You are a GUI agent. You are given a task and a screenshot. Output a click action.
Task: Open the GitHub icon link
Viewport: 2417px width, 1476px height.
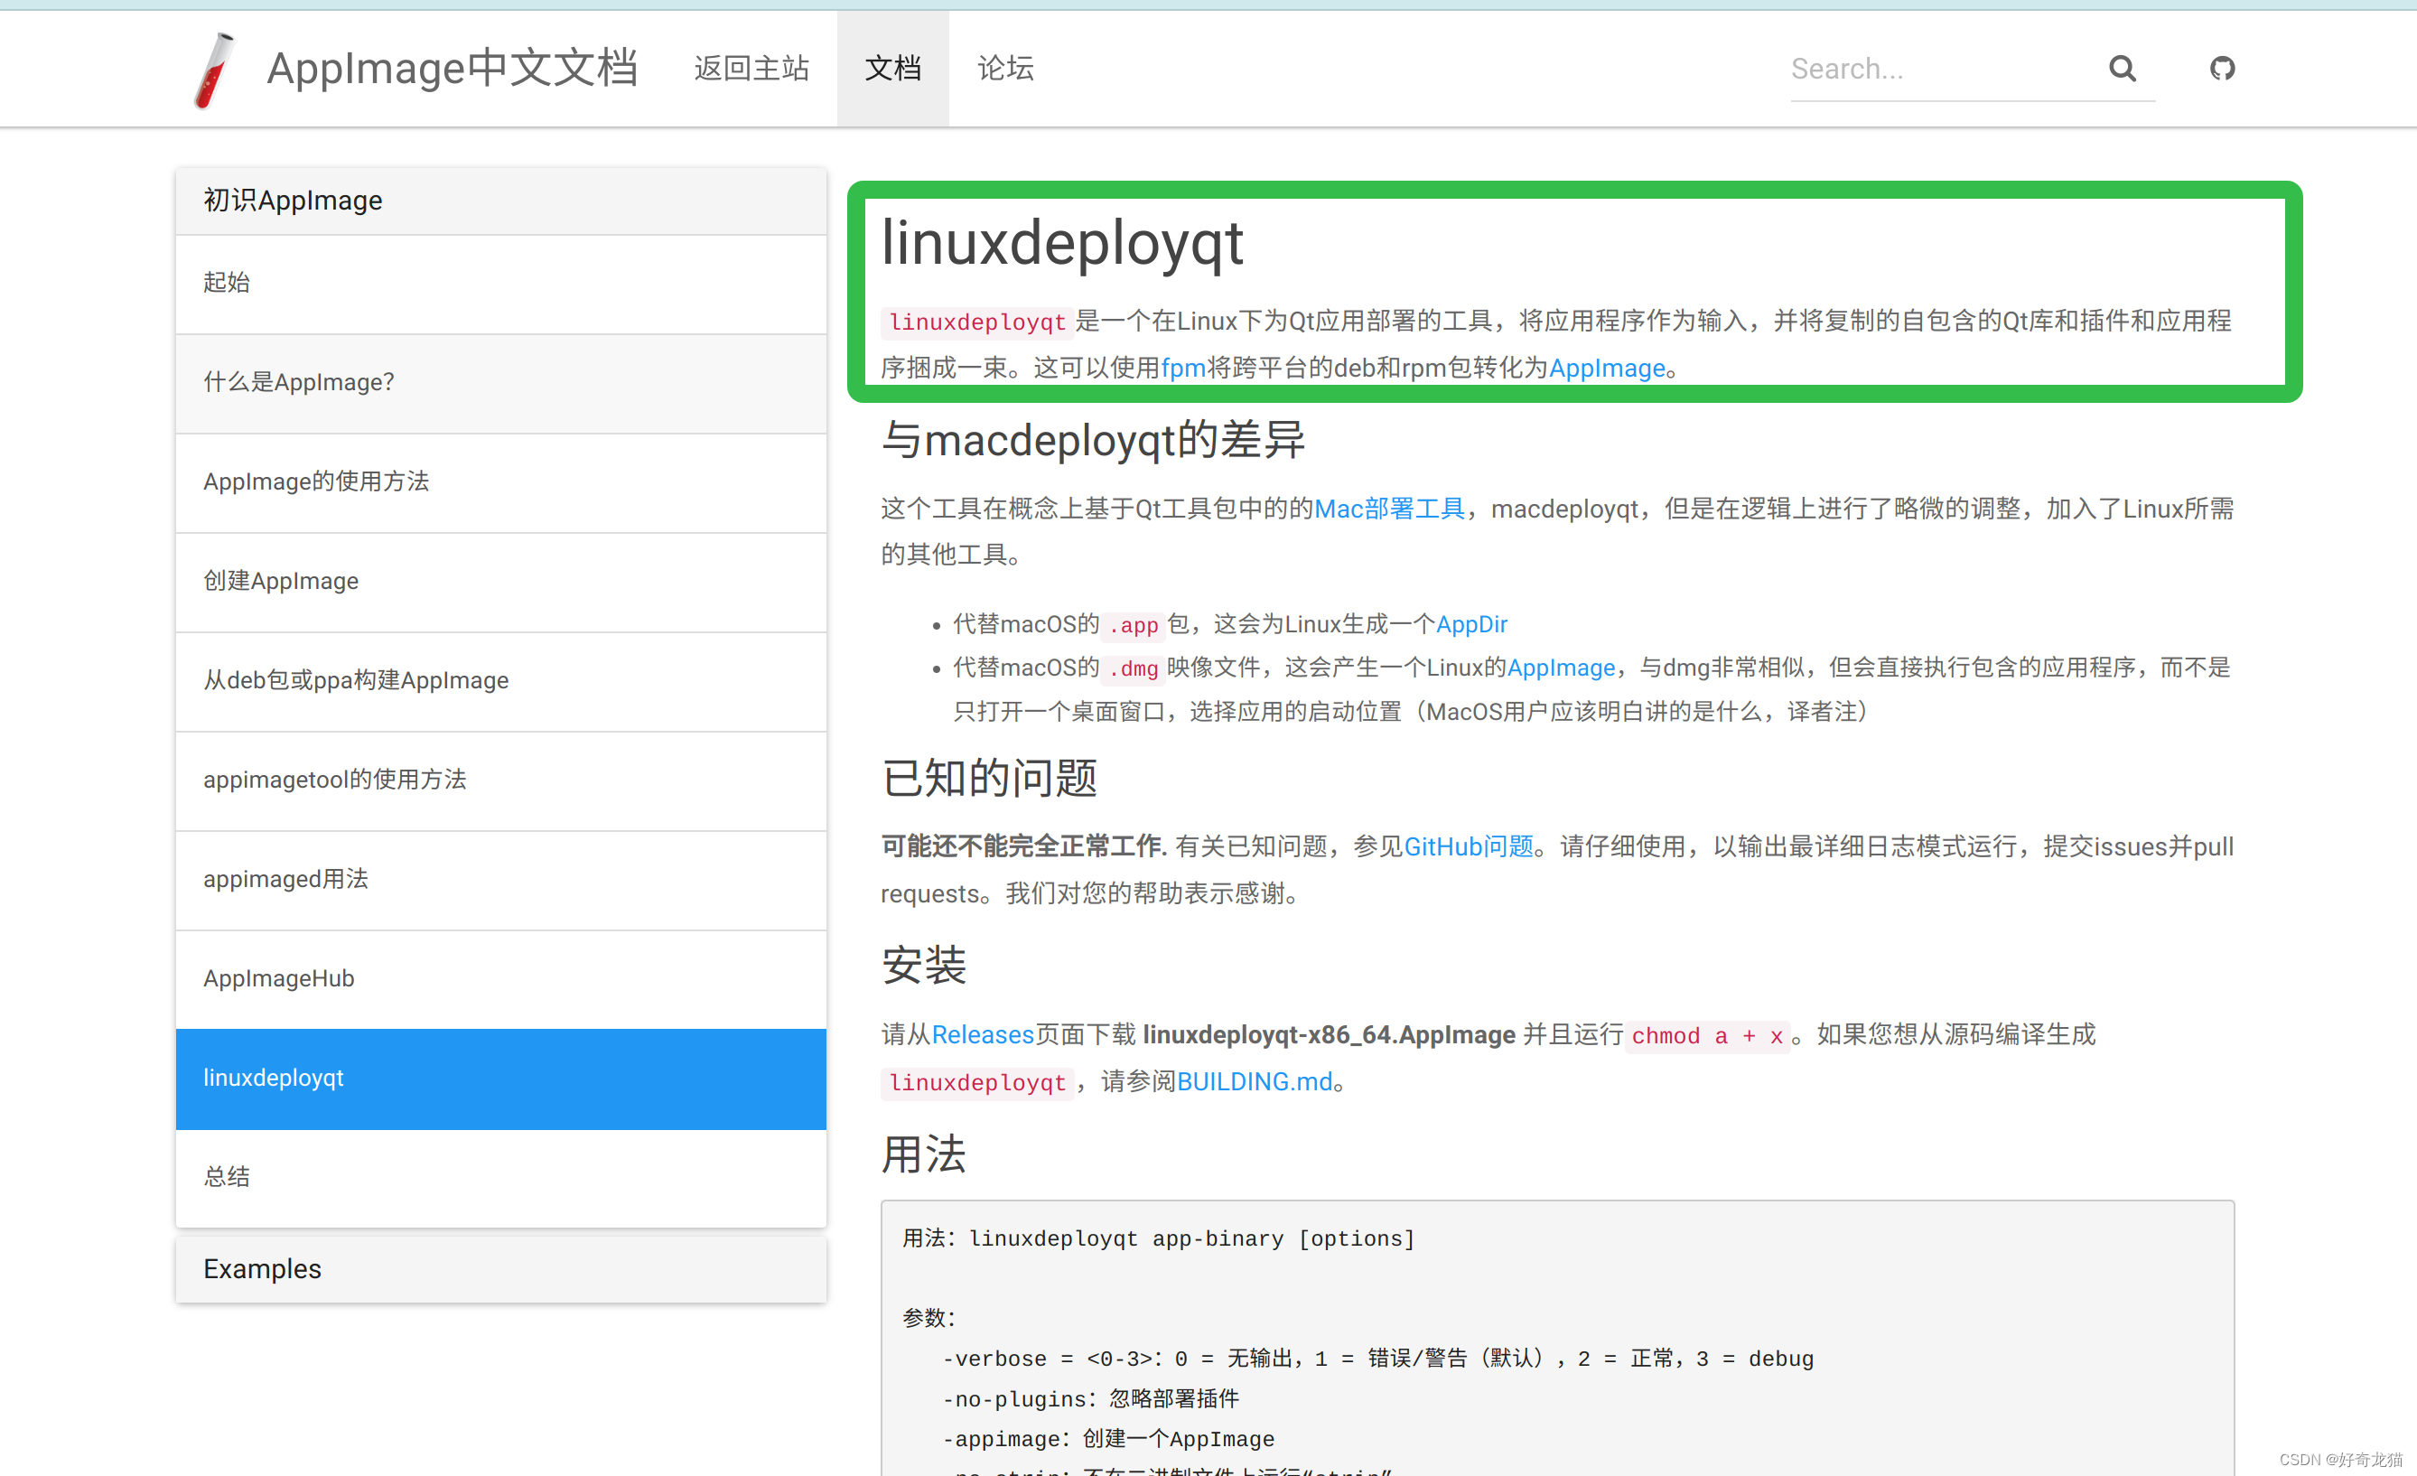point(2222,69)
